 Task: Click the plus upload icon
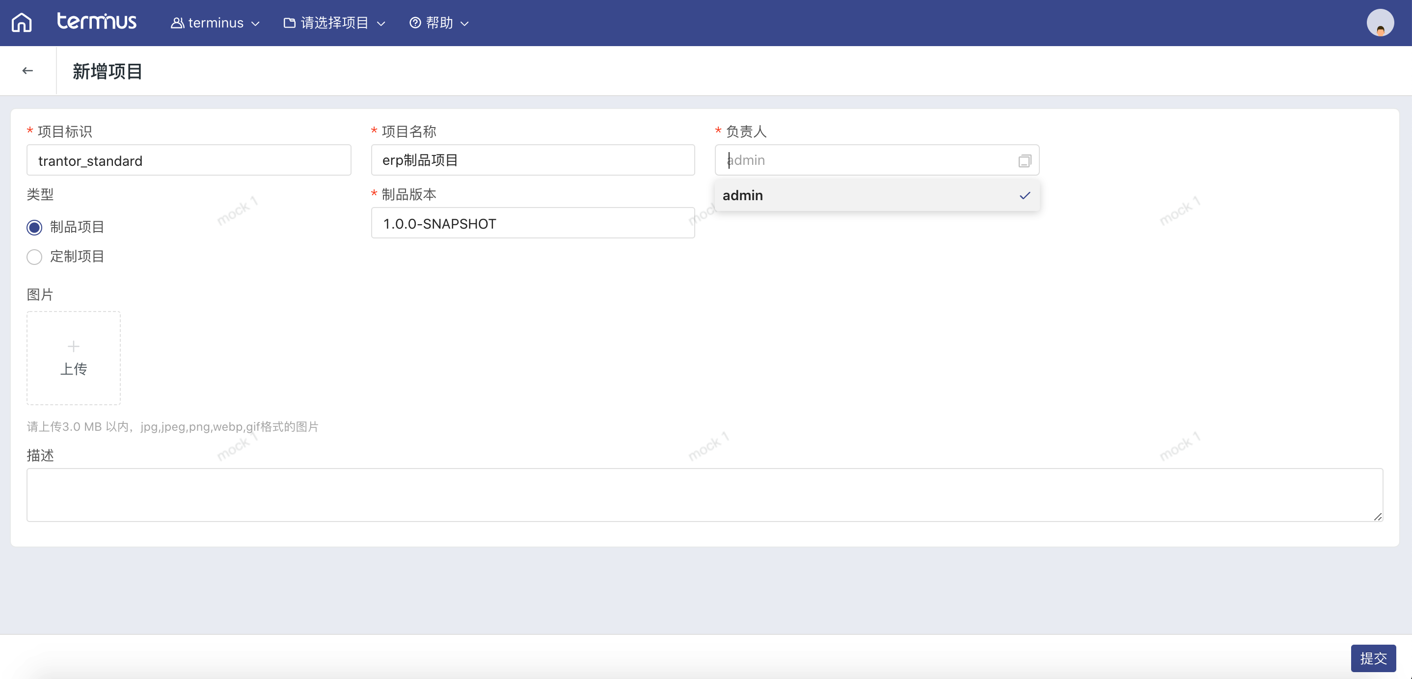point(74,346)
